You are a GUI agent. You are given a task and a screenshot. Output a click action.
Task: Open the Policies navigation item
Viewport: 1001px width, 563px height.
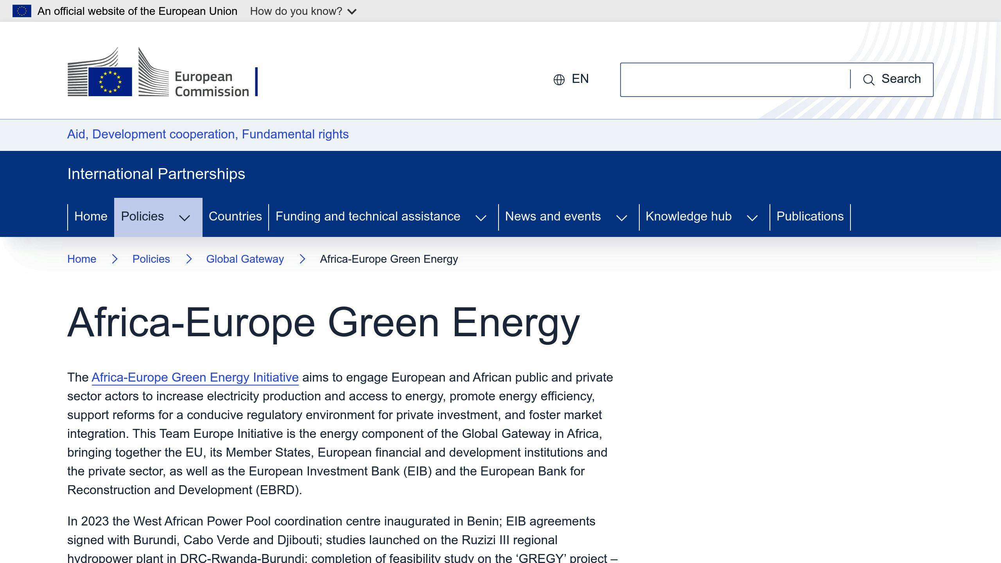click(142, 217)
